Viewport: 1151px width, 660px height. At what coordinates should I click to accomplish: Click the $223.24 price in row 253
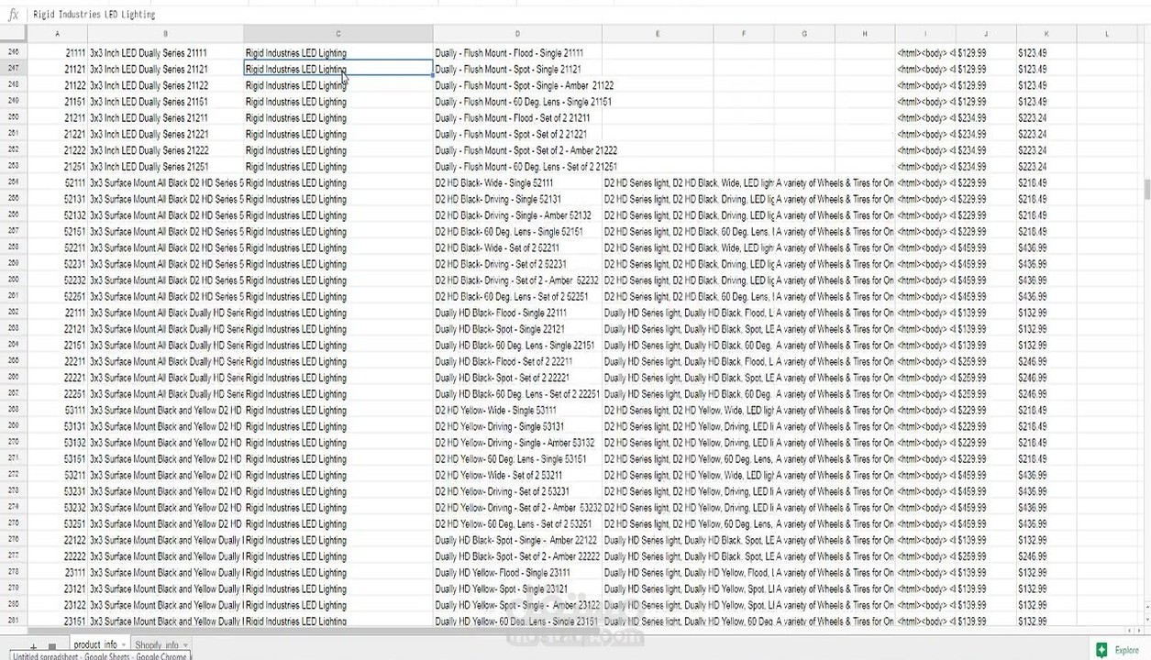(1046, 167)
